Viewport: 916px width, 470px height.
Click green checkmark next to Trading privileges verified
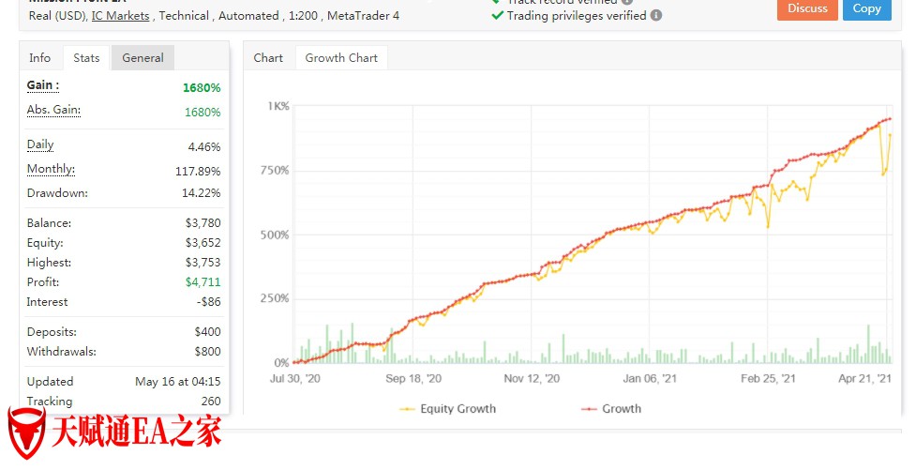point(497,16)
